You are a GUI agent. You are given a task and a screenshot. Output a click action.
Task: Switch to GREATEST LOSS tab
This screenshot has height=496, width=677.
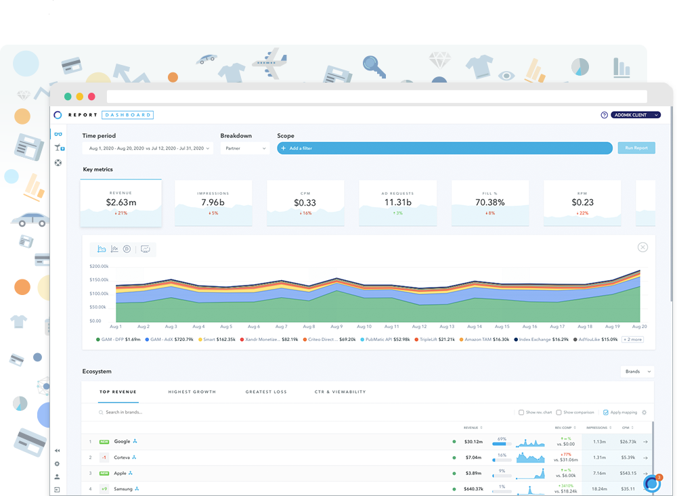266,392
